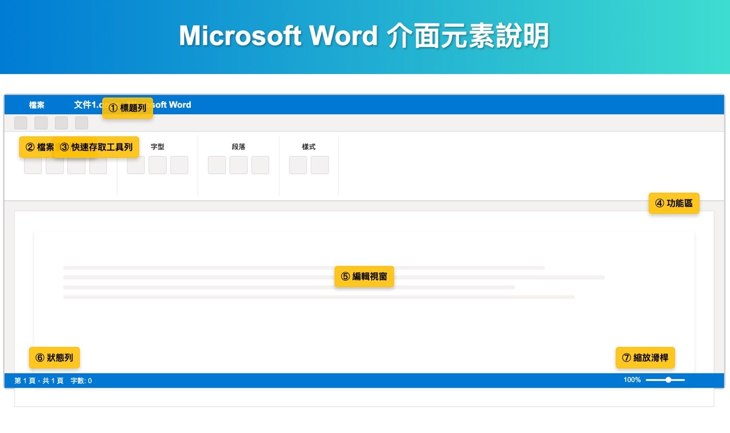
Task: Click the second button in 樣式 group
Action: point(320,165)
